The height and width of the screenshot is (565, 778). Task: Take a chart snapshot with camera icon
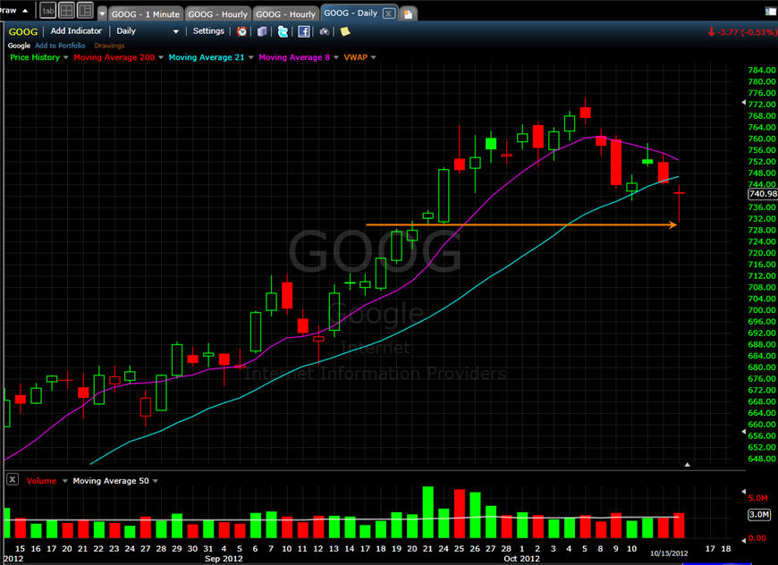pyautogui.click(x=324, y=32)
